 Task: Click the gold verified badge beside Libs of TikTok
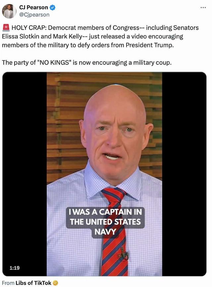[x=56, y=283]
